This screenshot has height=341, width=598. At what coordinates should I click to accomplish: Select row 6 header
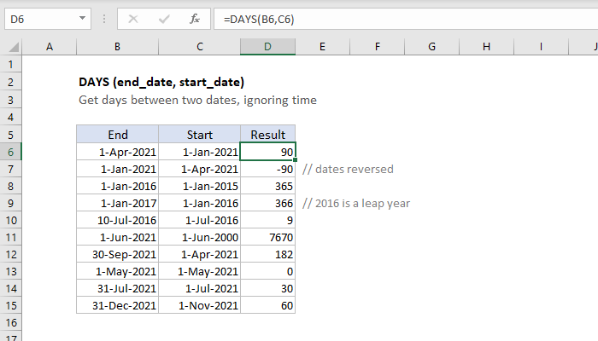pyautogui.click(x=10, y=152)
